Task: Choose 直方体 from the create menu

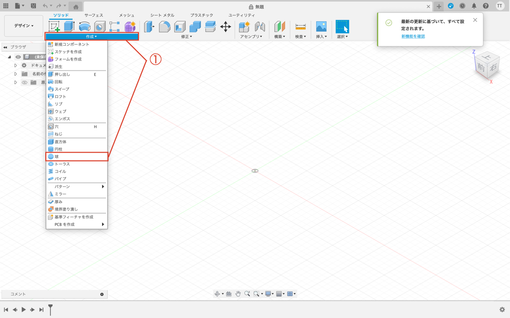Action: [77, 142]
